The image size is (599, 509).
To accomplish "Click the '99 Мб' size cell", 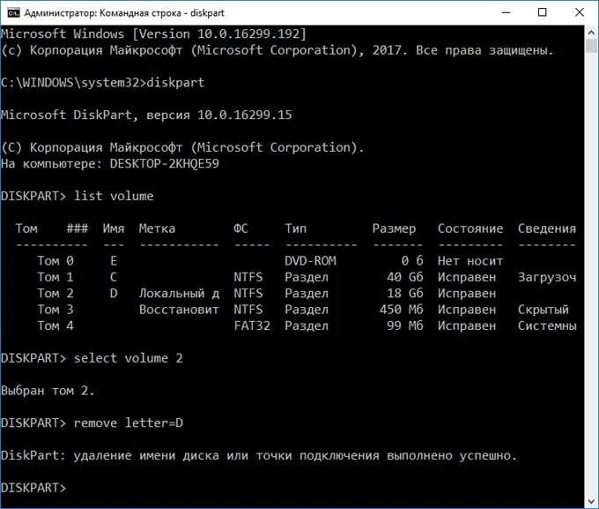I will 405,326.
